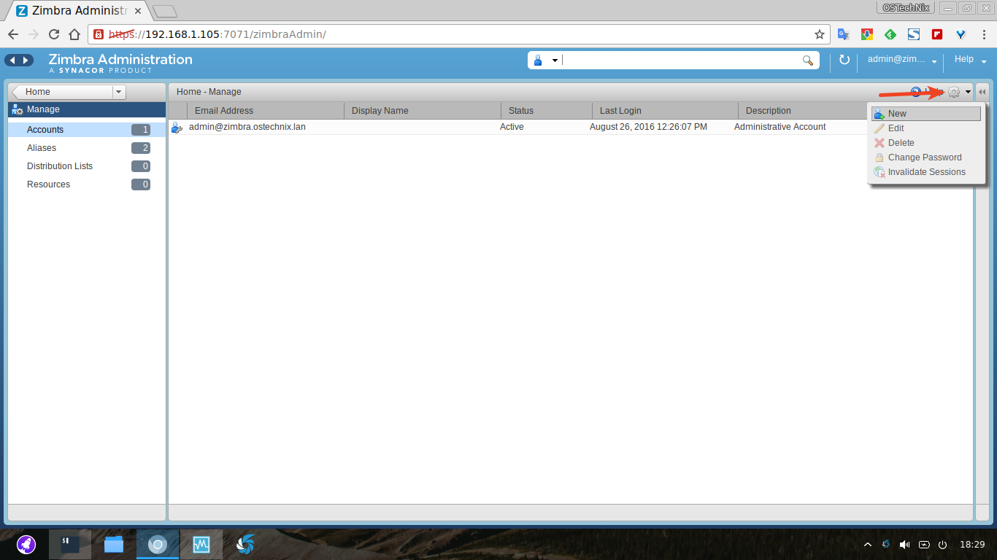Sort by Email Address column header
This screenshot has height=560, width=997.
point(266,111)
